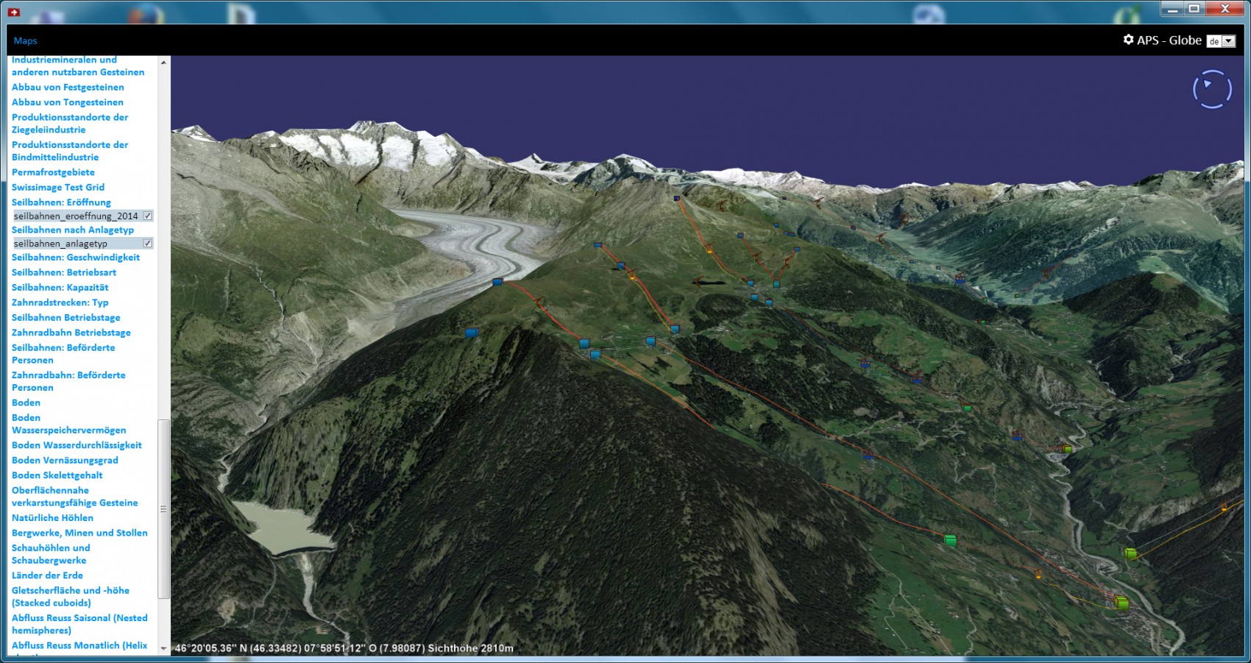The height and width of the screenshot is (663, 1251).
Task: Expand Seilbahnen Betriebstage
Action: (x=66, y=317)
